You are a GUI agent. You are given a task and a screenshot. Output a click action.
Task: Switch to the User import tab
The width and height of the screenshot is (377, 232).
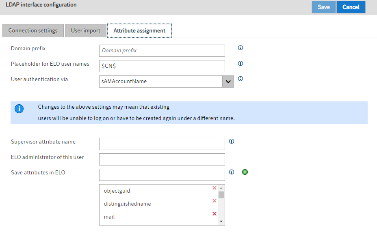pyautogui.click(x=86, y=31)
